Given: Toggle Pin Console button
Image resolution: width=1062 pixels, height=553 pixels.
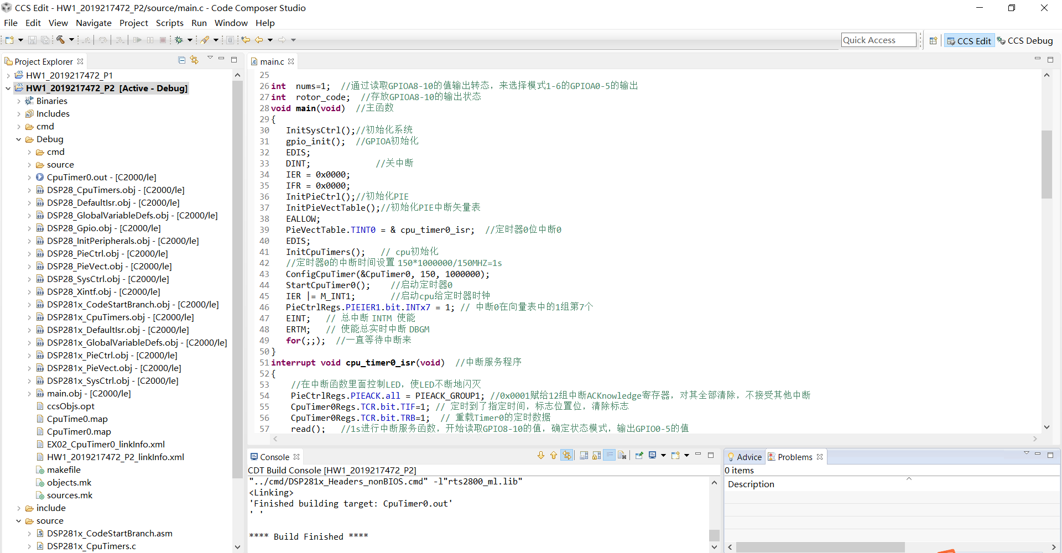Looking at the screenshot, I should coord(639,455).
